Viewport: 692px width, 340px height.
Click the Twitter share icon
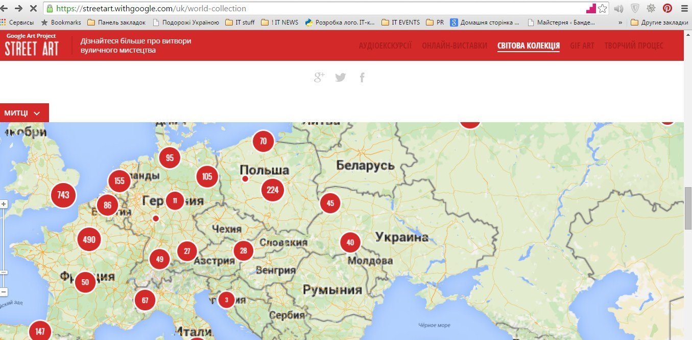click(x=341, y=77)
